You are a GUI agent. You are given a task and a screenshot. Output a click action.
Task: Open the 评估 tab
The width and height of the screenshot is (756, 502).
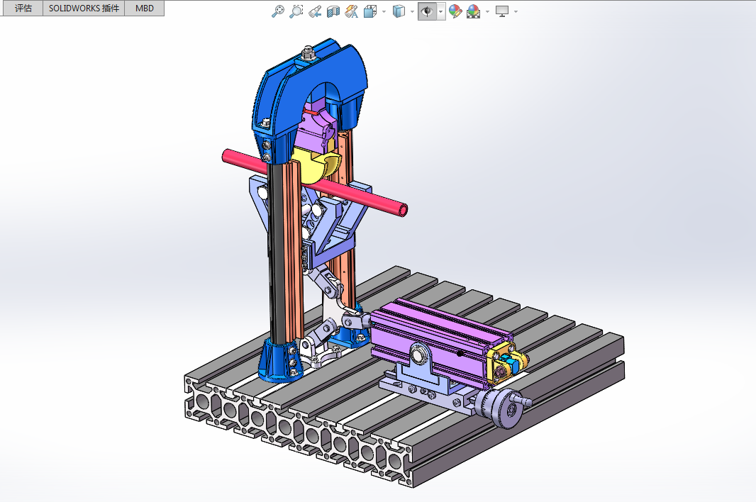tap(23, 9)
